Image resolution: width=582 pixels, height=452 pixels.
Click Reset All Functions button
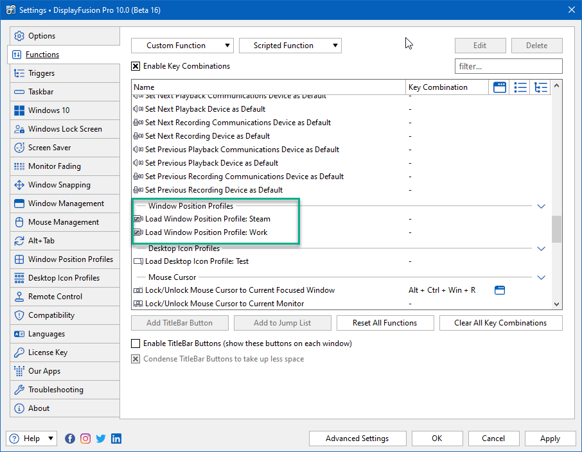385,323
